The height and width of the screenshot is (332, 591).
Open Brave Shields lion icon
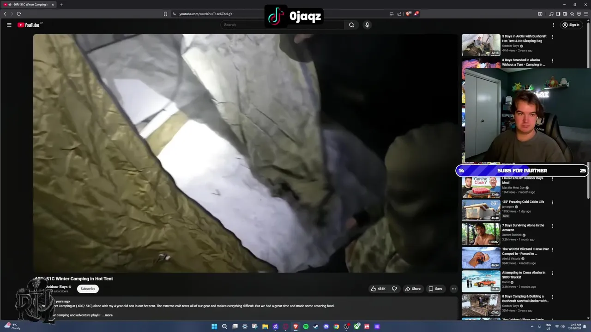pos(408,14)
